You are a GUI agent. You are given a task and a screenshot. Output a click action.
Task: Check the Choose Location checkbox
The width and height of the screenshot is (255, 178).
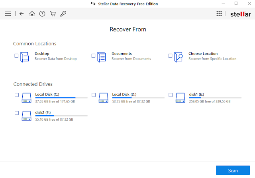click(170, 56)
